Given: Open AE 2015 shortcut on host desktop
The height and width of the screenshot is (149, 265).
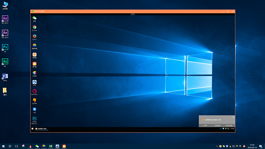Looking at the screenshot, I should pos(5,34).
